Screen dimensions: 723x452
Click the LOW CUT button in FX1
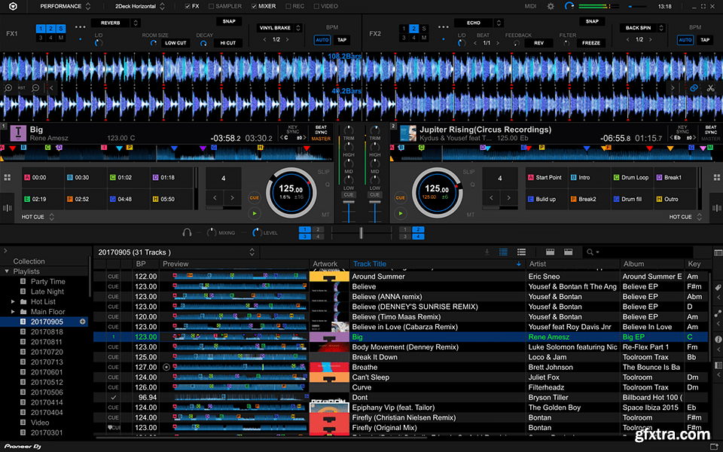(x=175, y=43)
